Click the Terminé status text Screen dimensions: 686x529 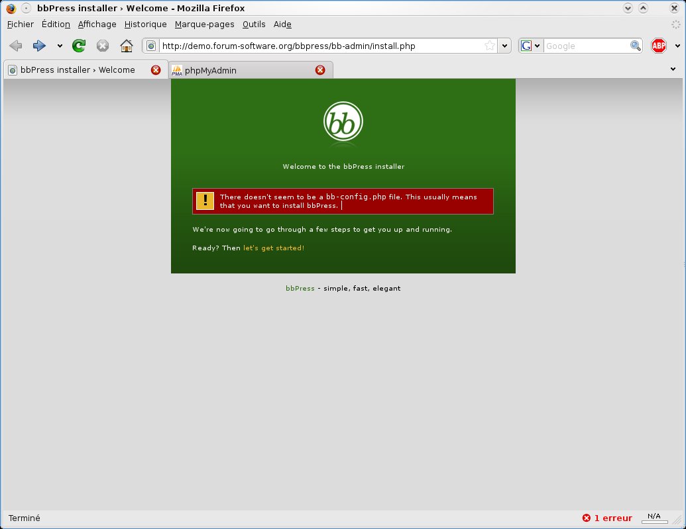[24, 518]
